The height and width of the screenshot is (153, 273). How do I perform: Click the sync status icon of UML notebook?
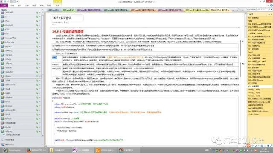[x=37, y=127]
